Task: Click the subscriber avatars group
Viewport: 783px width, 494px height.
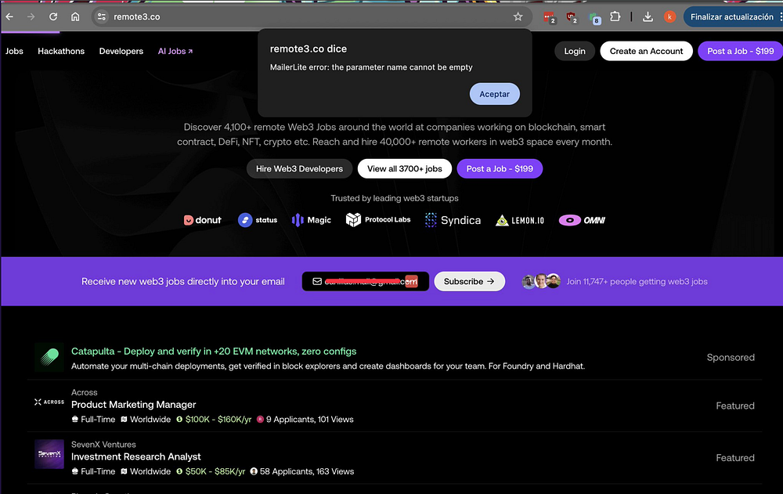Action: click(541, 281)
